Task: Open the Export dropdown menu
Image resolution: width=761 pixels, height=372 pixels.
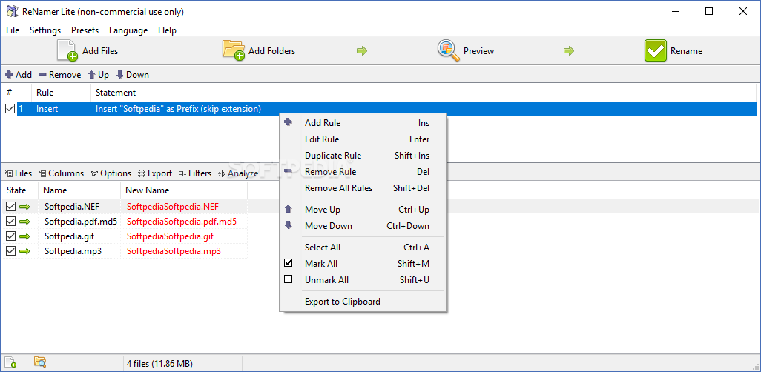Action: (x=155, y=173)
